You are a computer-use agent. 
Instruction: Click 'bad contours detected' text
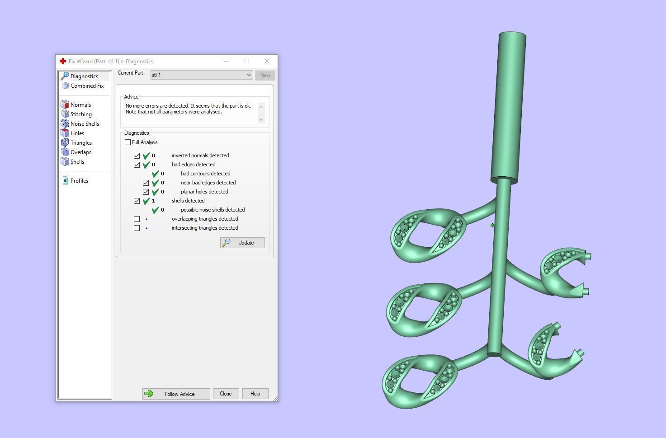pos(205,174)
